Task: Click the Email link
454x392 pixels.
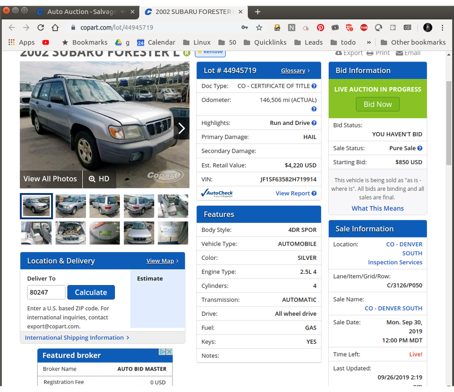Action: [x=408, y=53]
